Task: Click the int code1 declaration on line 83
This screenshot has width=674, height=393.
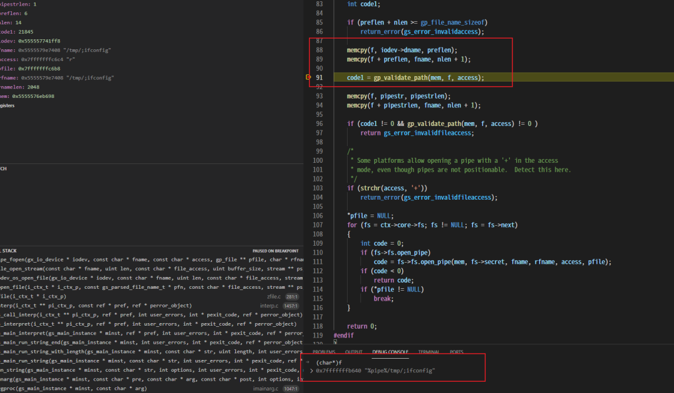Action: [x=364, y=4]
